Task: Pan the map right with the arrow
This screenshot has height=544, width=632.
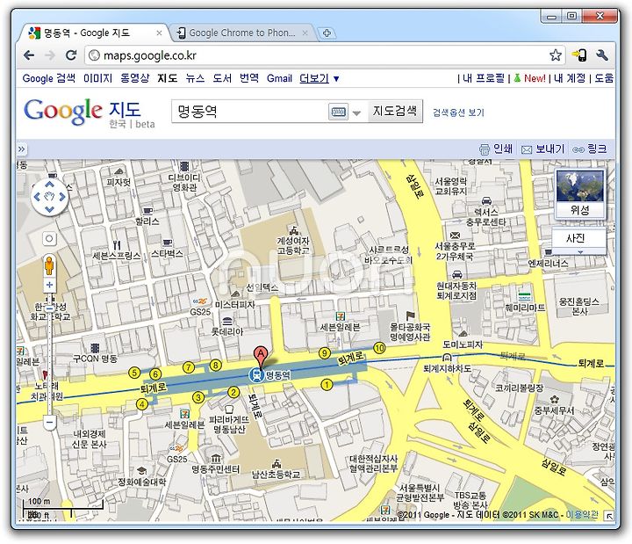Action: coord(62,197)
